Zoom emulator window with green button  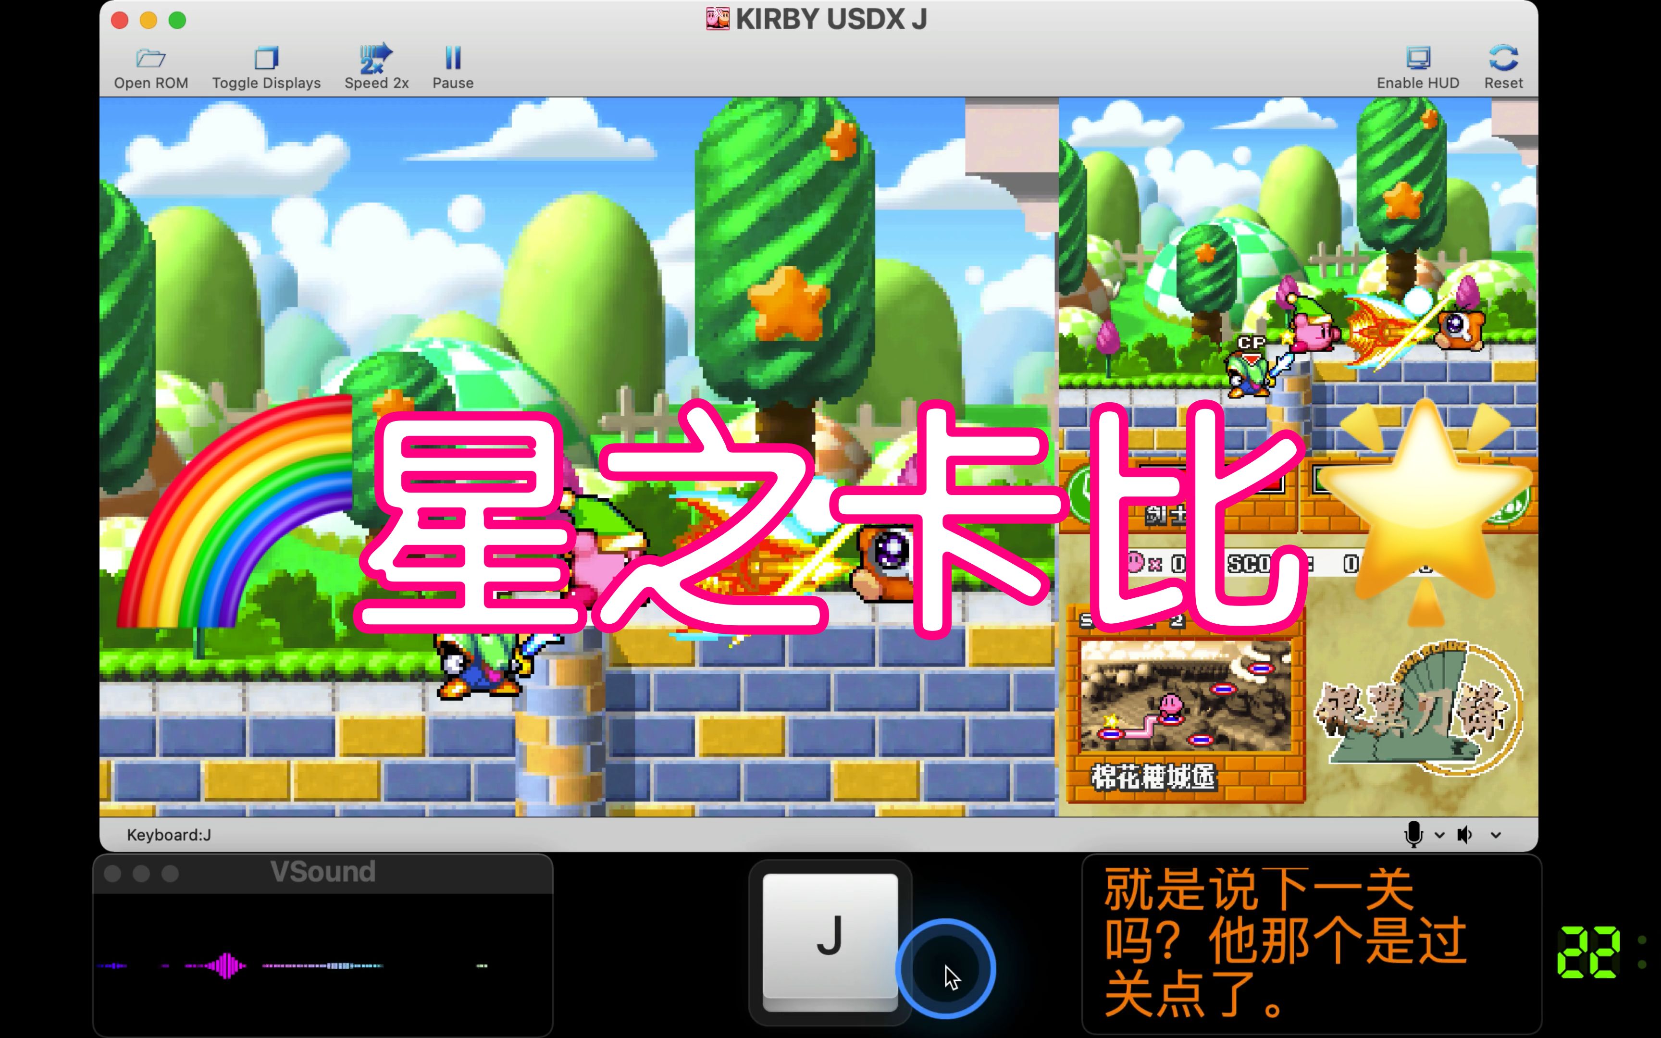(x=177, y=21)
